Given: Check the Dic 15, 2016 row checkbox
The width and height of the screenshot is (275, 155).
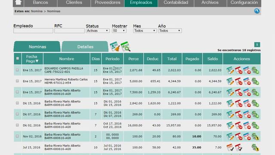Looking at the screenshot, I should click(x=17, y=103).
